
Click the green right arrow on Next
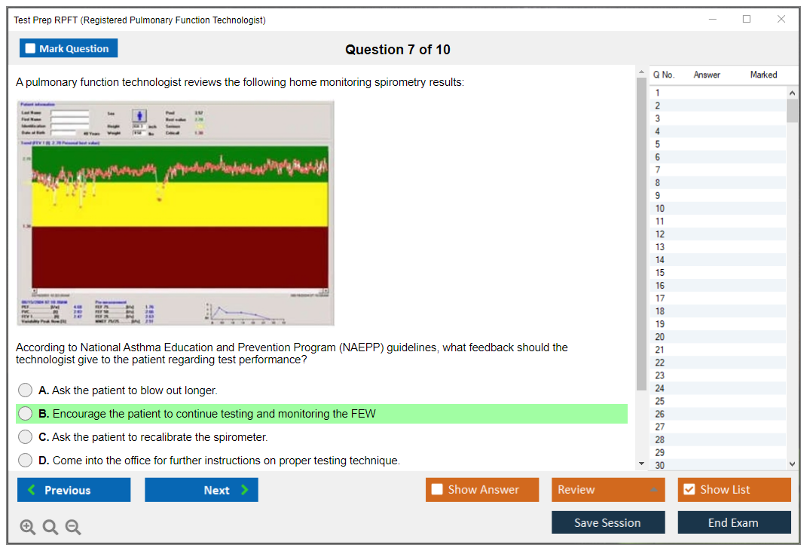245,490
